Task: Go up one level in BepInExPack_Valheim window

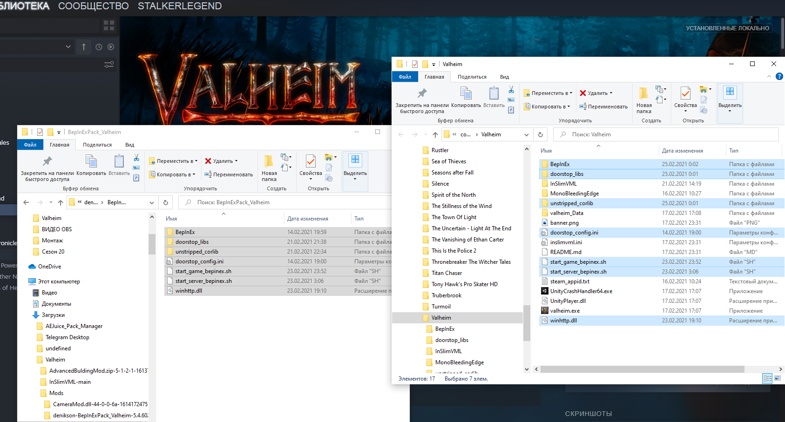Action: click(x=61, y=202)
